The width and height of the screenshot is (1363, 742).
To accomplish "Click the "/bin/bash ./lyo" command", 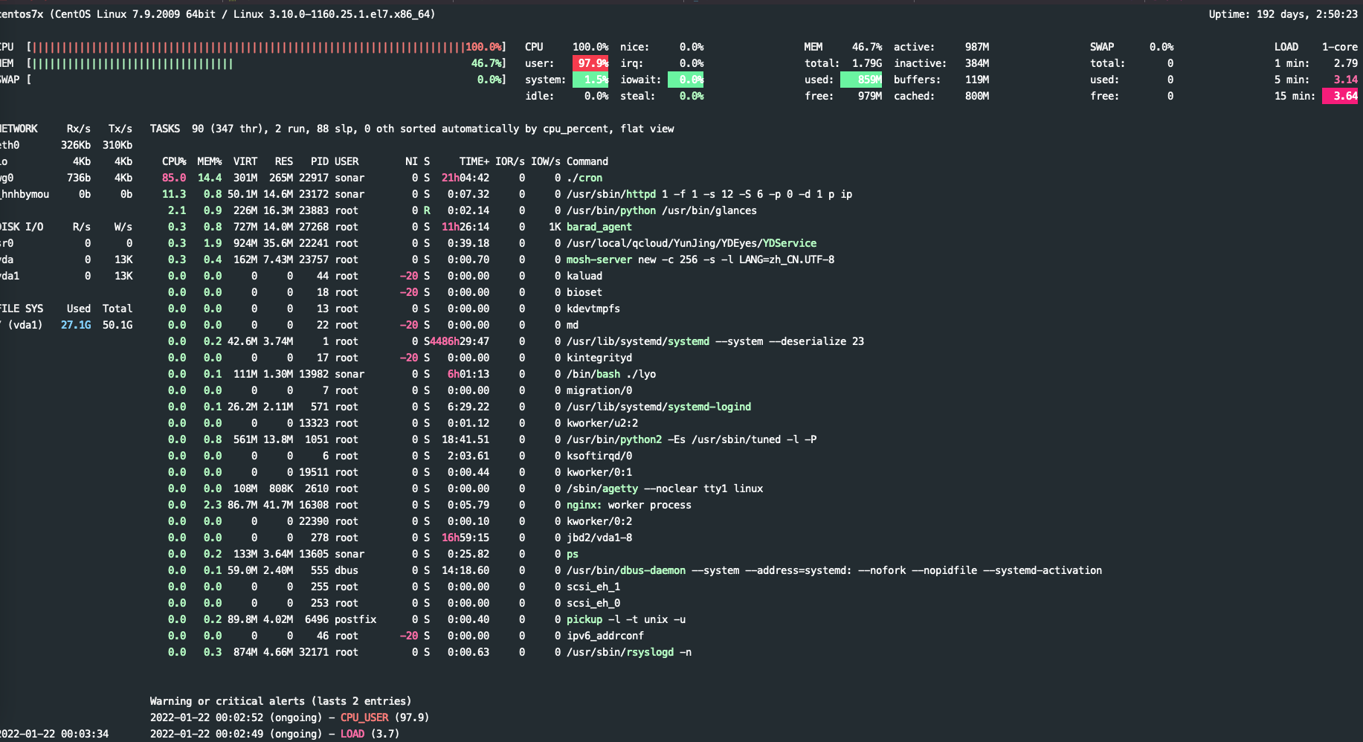I will [x=611, y=374].
